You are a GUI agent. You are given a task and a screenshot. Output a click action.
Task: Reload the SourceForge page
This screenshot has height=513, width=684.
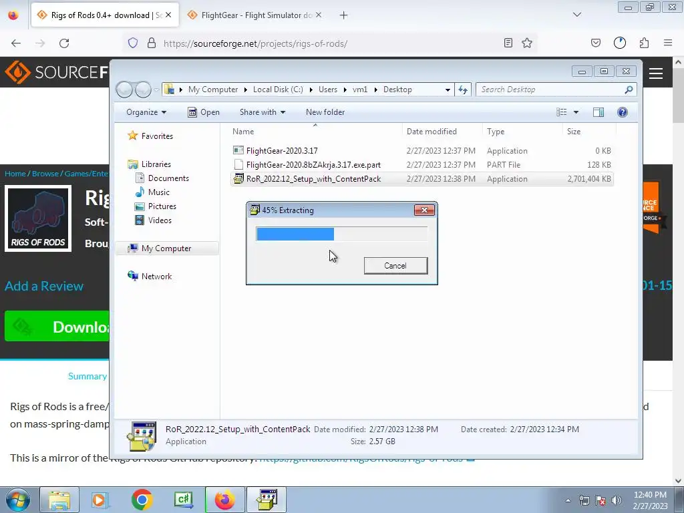[x=64, y=43]
